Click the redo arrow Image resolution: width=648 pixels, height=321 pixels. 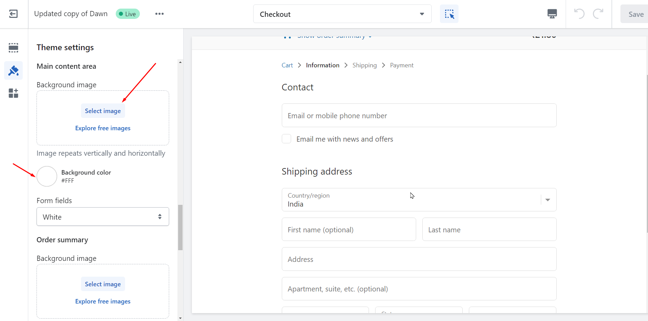pyautogui.click(x=598, y=14)
